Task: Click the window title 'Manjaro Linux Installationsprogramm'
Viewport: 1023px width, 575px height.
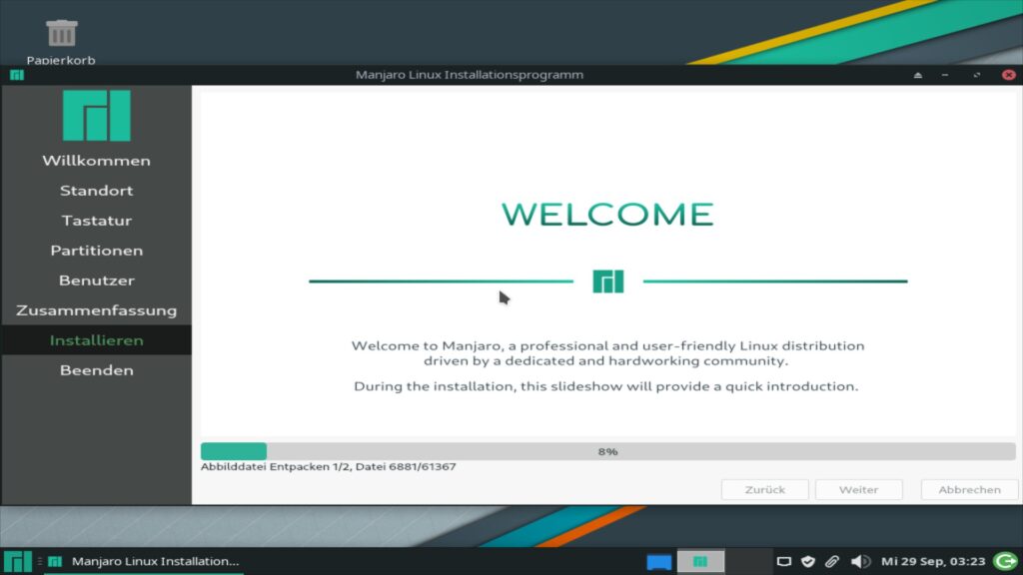Action: click(x=470, y=75)
